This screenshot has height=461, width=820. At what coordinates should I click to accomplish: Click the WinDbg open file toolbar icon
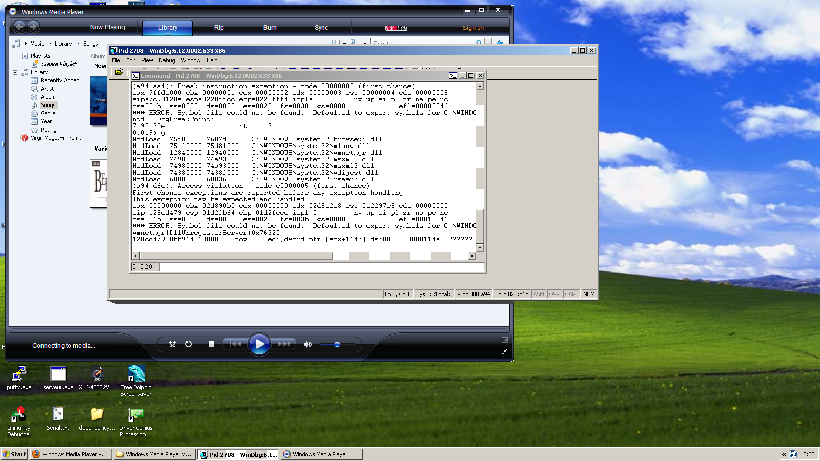[119, 72]
